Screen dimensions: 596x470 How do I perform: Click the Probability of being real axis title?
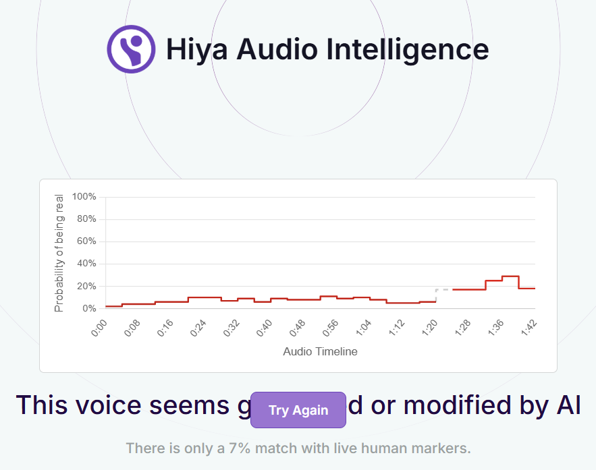click(x=59, y=253)
